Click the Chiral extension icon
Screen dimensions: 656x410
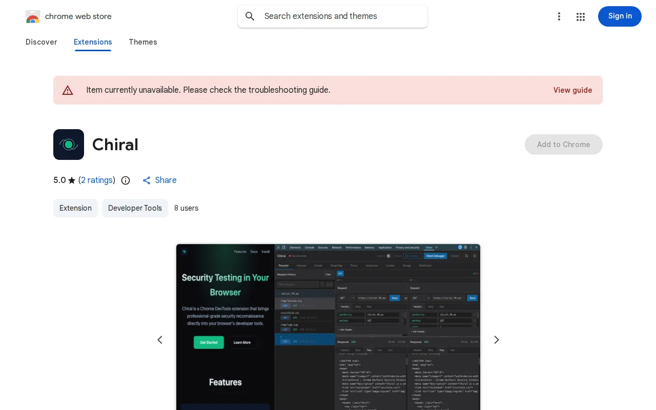tap(69, 145)
